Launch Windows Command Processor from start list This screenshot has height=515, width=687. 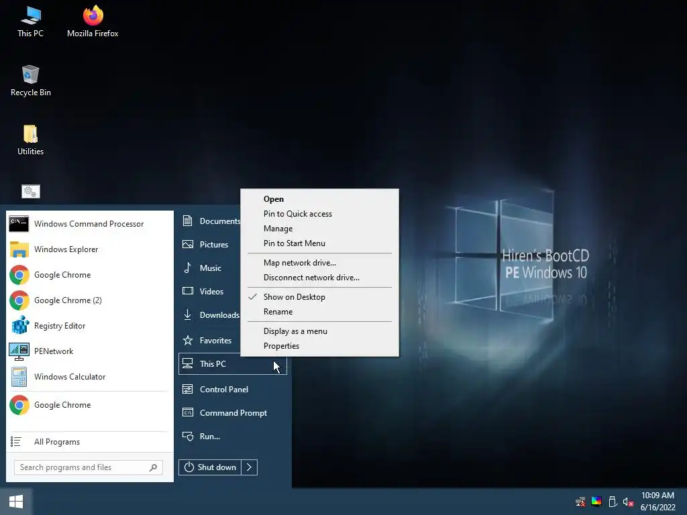88,224
